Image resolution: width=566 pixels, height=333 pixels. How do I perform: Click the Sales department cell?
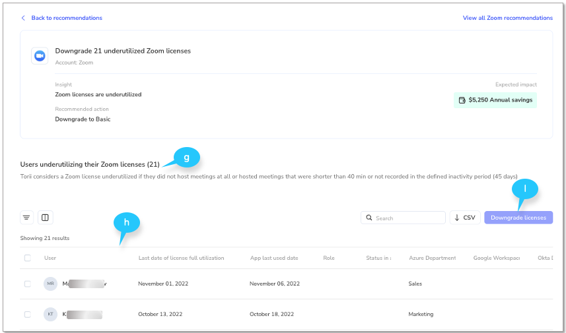[415, 284]
